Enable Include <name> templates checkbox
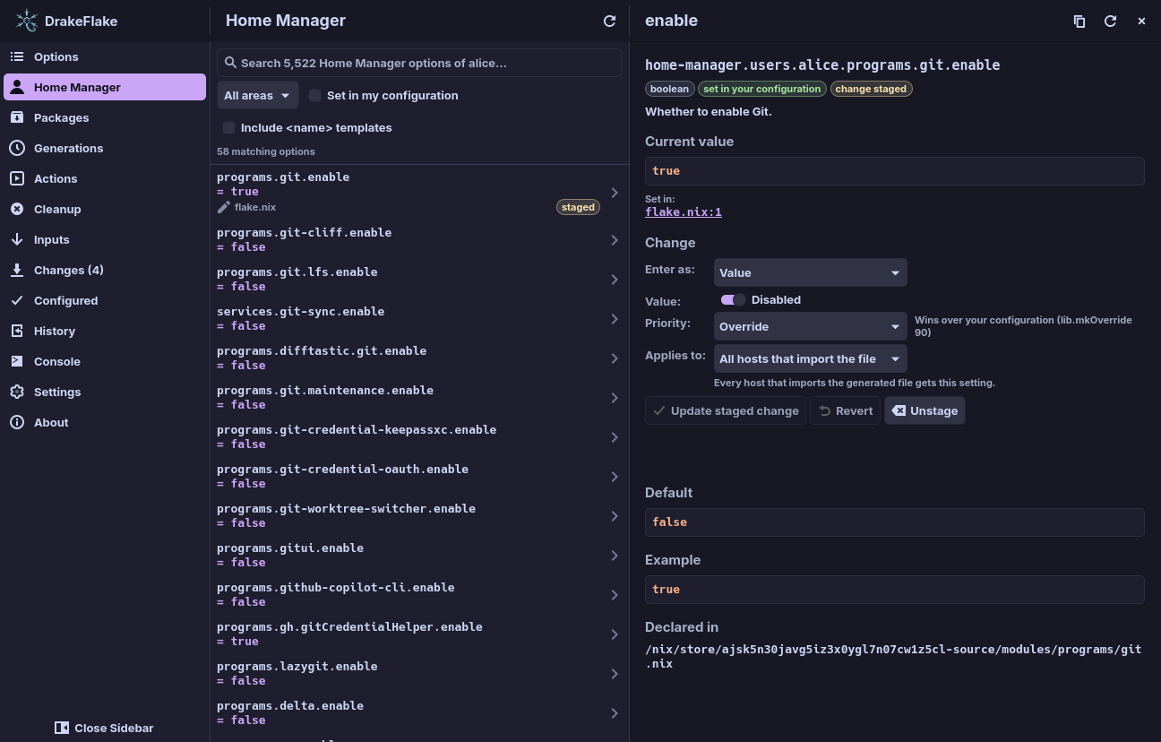The image size is (1161, 742). (229, 127)
